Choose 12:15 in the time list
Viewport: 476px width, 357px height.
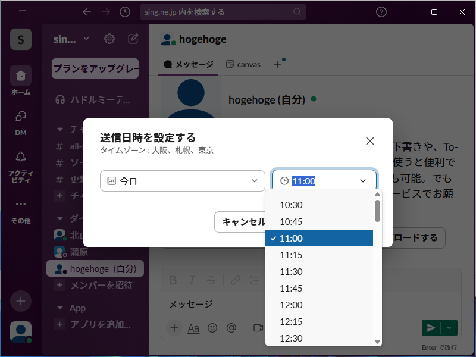click(319, 322)
